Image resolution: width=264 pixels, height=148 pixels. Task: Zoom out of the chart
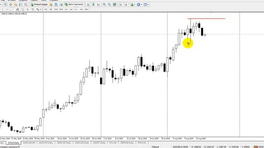pos(109,5)
